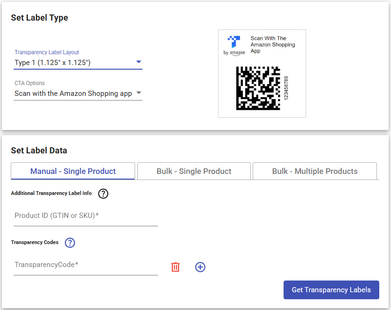Image resolution: width=391 pixels, height=310 pixels.
Task: Click the label preview 2D barcode
Action: (x=258, y=88)
